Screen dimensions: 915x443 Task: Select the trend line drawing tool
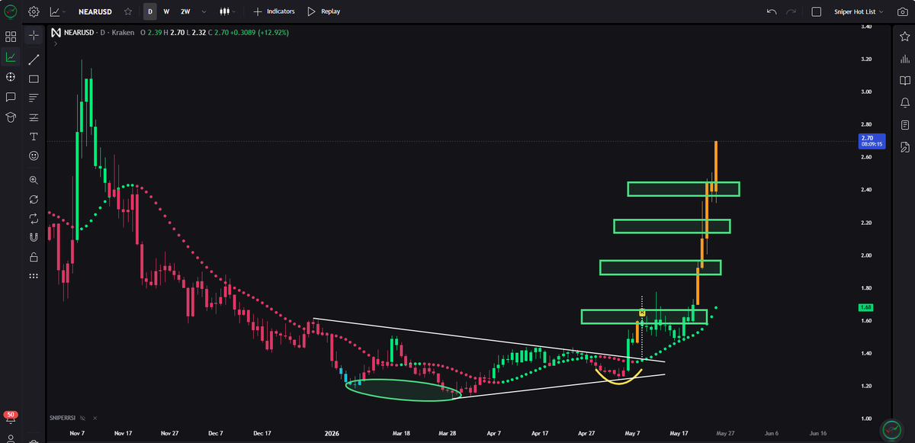tap(34, 59)
